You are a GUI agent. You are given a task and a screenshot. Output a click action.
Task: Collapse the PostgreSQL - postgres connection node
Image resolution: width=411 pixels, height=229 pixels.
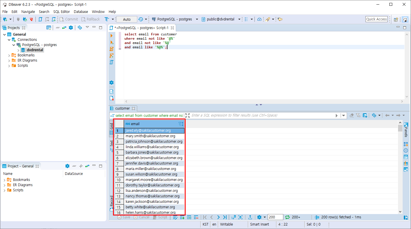tap(14, 45)
